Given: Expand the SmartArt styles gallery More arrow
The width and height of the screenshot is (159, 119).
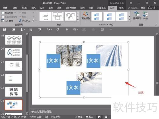Looking at the screenshot, I should coord(129,20).
